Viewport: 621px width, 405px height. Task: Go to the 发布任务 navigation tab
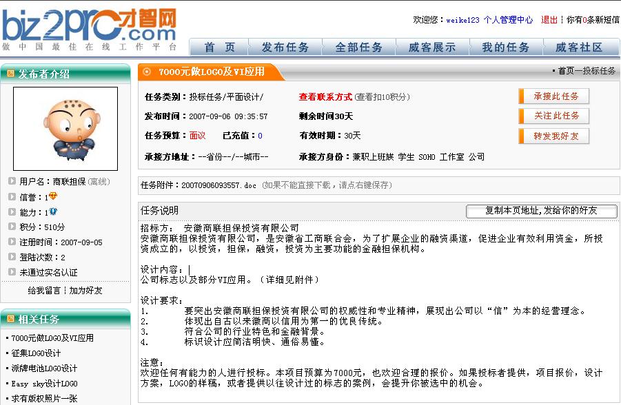pyautogui.click(x=285, y=48)
